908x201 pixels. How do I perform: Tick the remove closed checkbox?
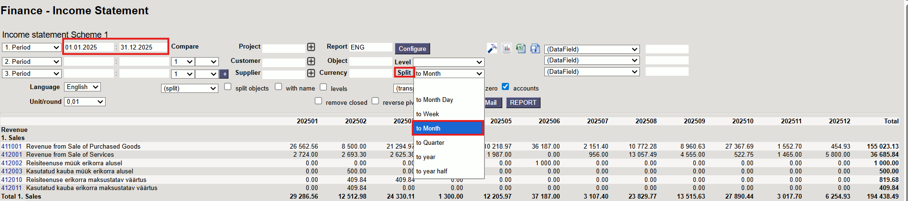318,101
